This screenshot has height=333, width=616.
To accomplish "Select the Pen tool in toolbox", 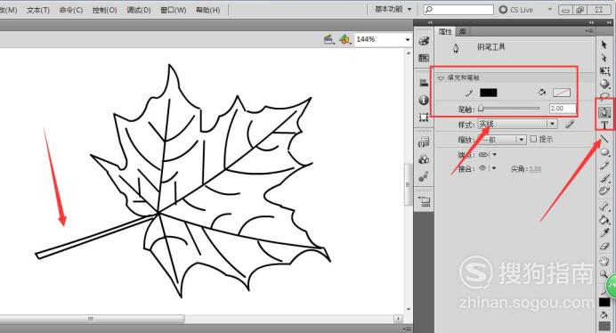I will tap(604, 112).
